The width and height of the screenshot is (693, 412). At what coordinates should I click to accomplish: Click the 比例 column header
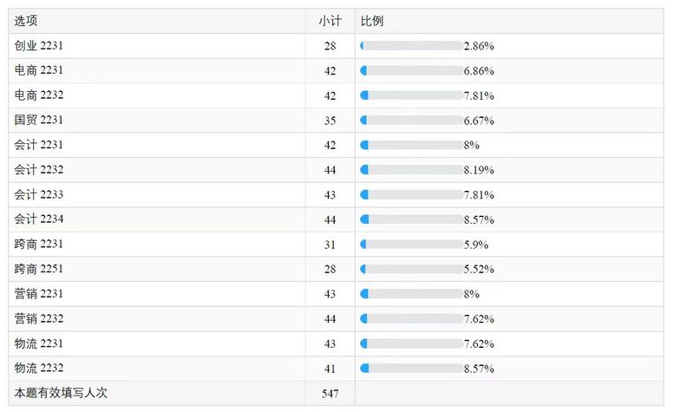click(x=372, y=21)
